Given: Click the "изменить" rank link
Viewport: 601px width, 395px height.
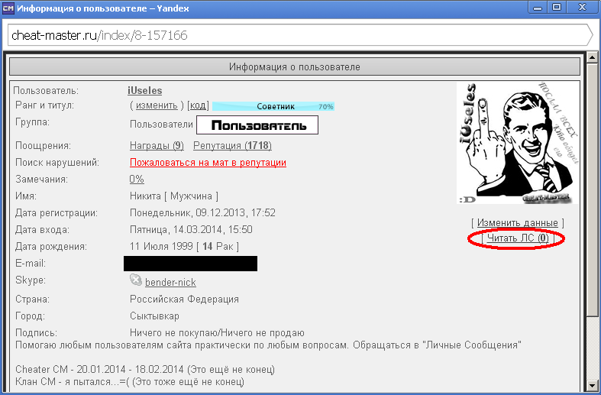Looking at the screenshot, I should pos(157,105).
